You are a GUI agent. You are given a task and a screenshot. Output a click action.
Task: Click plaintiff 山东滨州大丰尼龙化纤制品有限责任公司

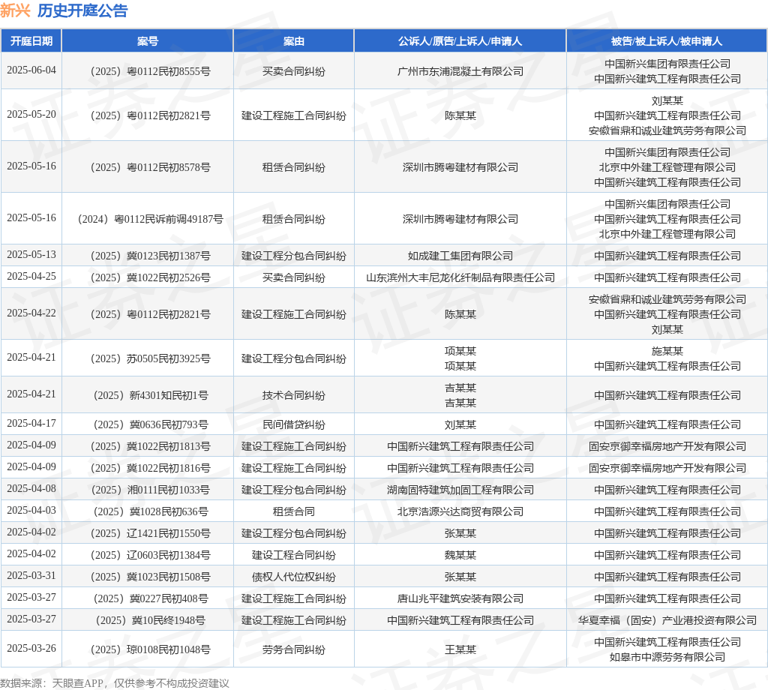point(460,277)
